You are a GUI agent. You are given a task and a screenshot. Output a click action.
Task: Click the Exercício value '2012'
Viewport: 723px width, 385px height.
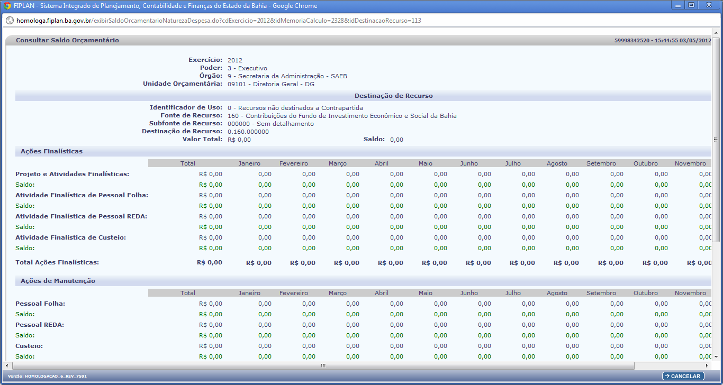(x=235, y=60)
